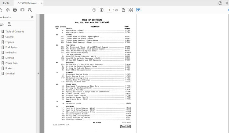Viewport: 229px width, 133px height.
Task: Click 'LP Gas RDG Regulator and CBX Carburetor' entry
Action: pyautogui.click(x=84, y=60)
